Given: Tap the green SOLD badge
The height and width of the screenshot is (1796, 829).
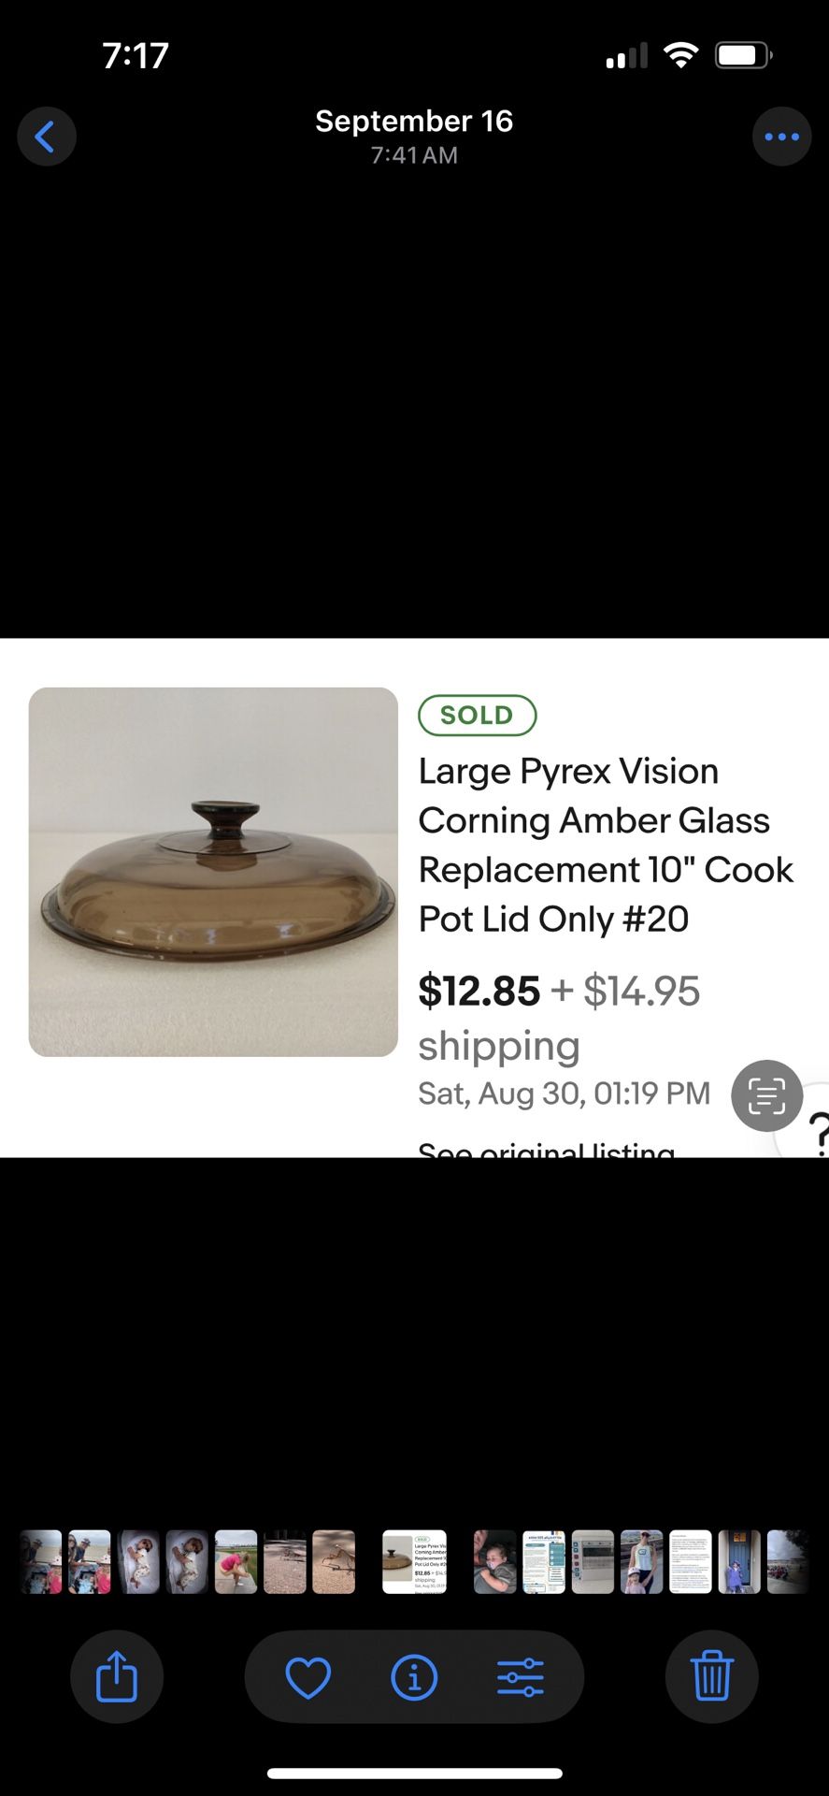Looking at the screenshot, I should (477, 716).
